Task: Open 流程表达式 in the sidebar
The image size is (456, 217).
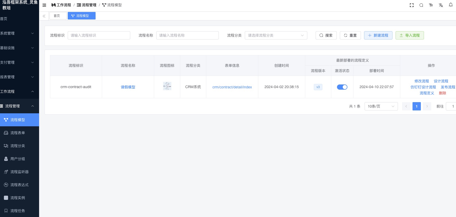Action: (x=20, y=185)
